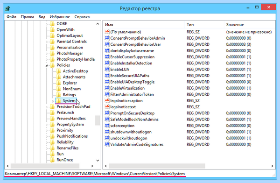Select the Prelaunch folder icon
This screenshot has height=183, width=280.
(x=52, y=113)
